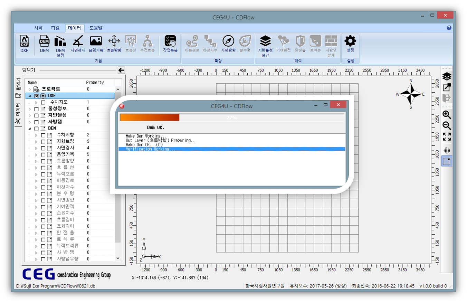Viewport: 467px width, 303px height.
Task: Open the 작업묶음 batch task tool
Action: pos(170,44)
